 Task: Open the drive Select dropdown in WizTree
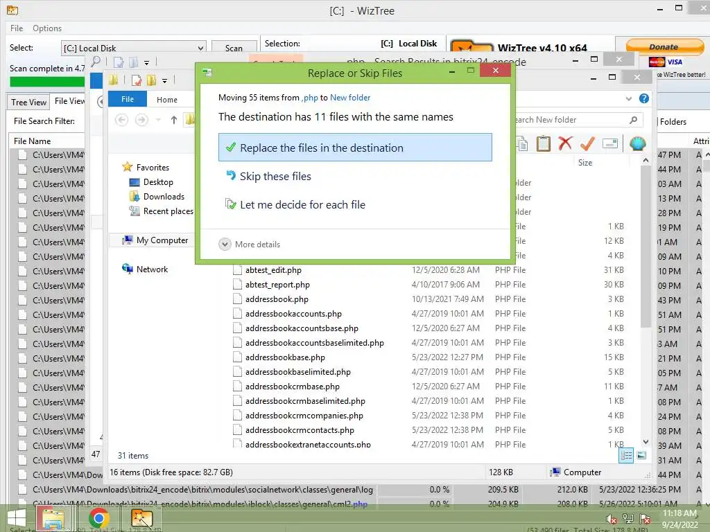[x=134, y=48]
